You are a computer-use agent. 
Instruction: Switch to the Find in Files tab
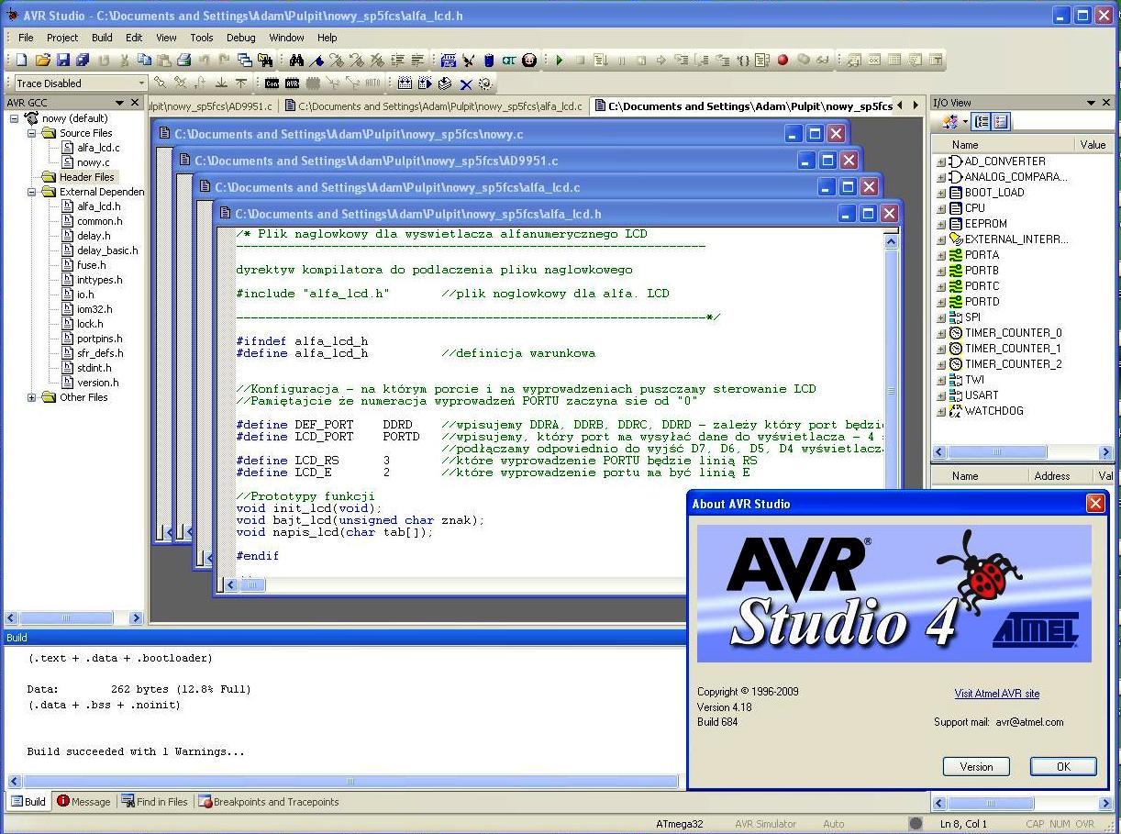click(x=154, y=802)
